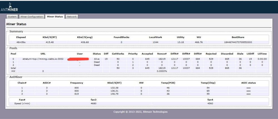Click WU value 466.76
Screen dimensions: 278x119
pos(198,42)
